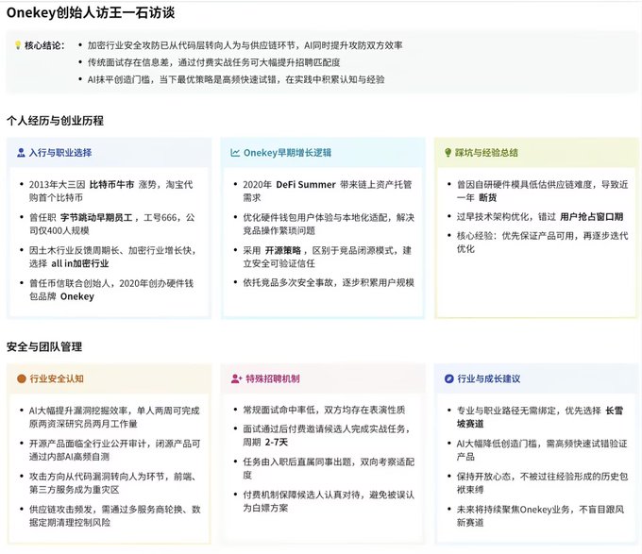Click the bullet 面试通过后付费邀请候选人
Image resolution: width=642 pixels, height=554 pixels.
[x=327, y=435]
